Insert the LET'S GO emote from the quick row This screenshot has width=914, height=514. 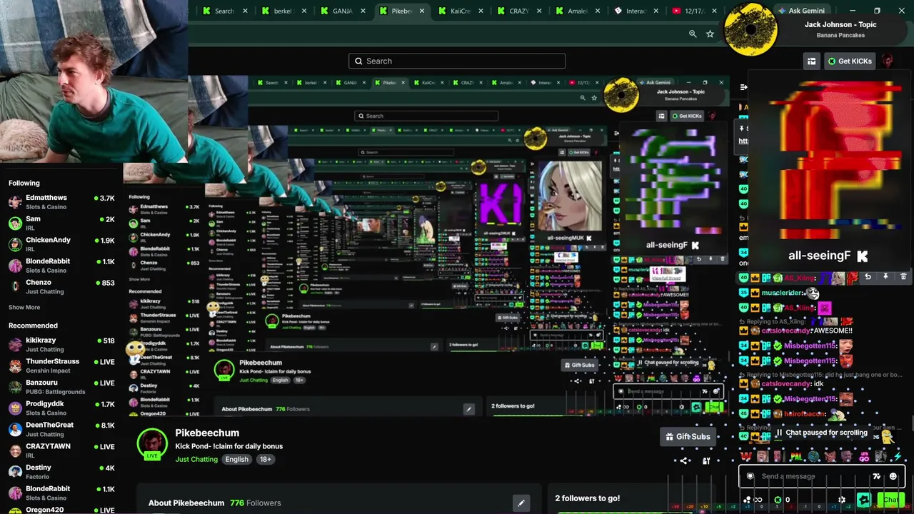point(864,455)
